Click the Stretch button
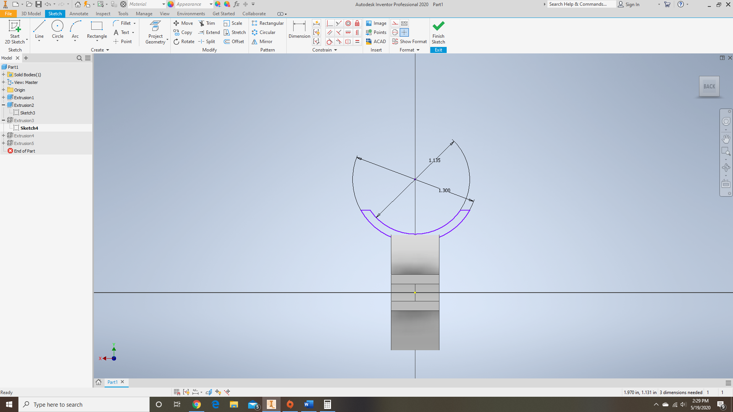The width and height of the screenshot is (733, 412). [235, 32]
